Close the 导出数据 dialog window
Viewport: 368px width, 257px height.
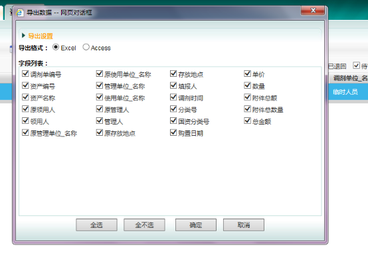click(x=313, y=11)
